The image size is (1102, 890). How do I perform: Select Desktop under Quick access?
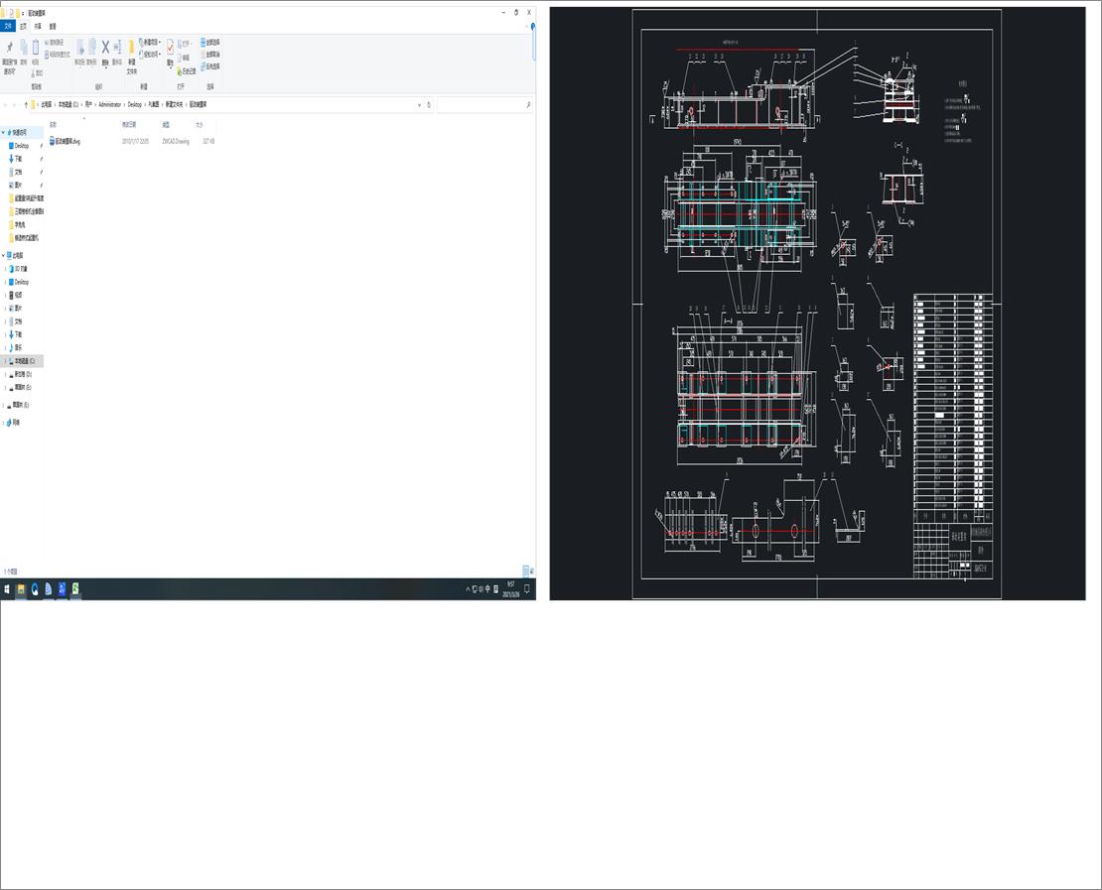point(22,146)
